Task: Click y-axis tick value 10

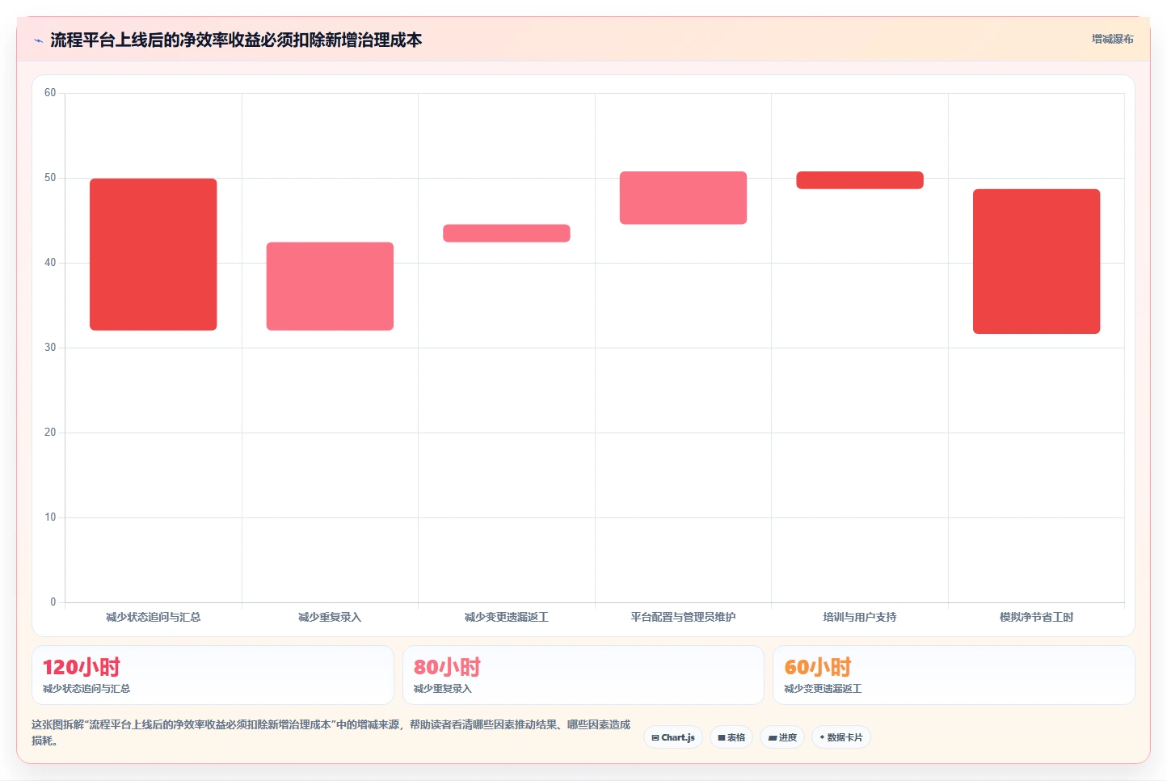Action: click(50, 517)
